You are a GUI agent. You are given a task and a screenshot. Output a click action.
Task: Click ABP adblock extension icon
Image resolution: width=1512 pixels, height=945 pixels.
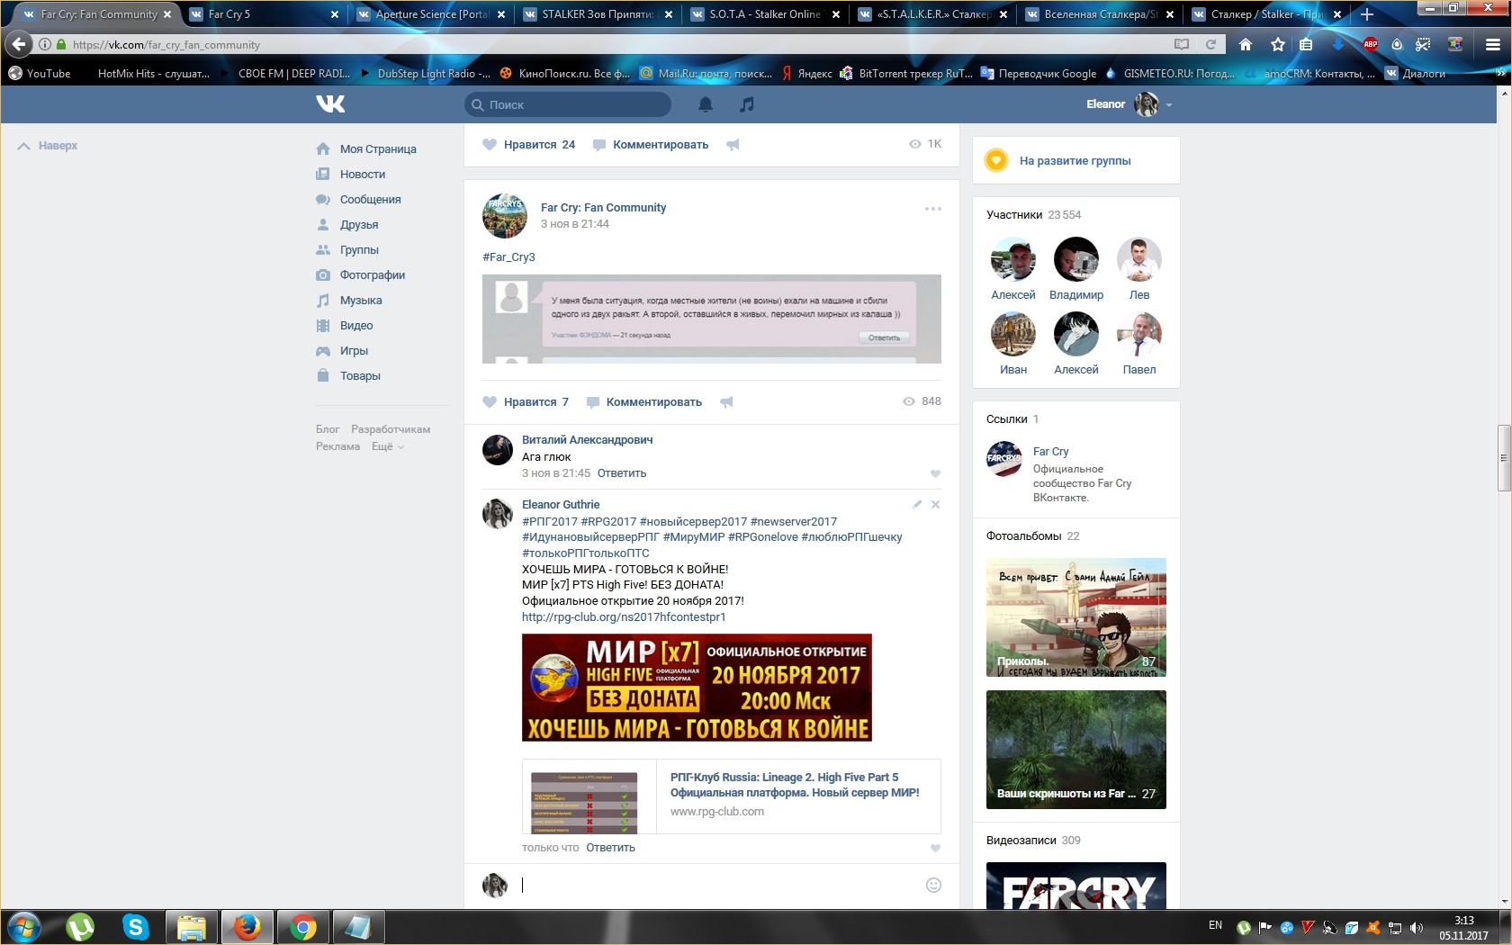[x=1371, y=44]
